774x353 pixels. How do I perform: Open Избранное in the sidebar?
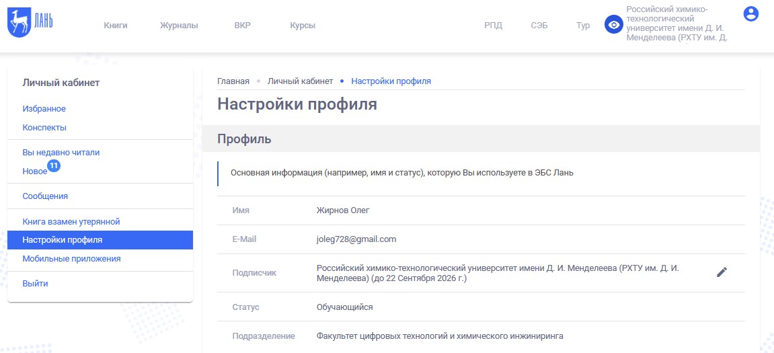pyautogui.click(x=44, y=109)
